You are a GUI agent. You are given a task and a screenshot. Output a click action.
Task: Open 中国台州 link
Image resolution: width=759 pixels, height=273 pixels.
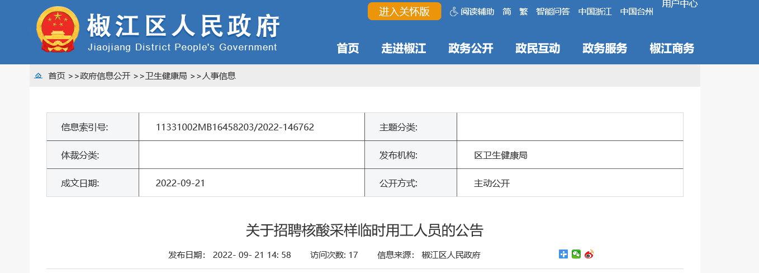pyautogui.click(x=637, y=11)
